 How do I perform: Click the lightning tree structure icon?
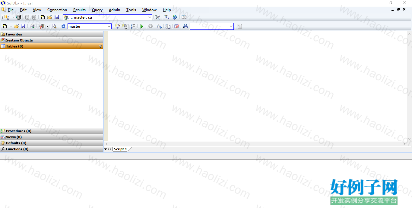[124, 26]
